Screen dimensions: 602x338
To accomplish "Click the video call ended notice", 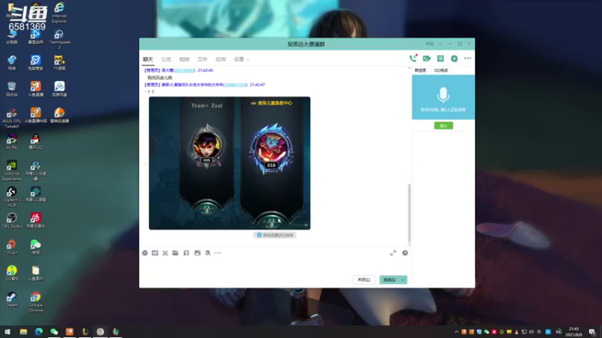I will point(275,235).
